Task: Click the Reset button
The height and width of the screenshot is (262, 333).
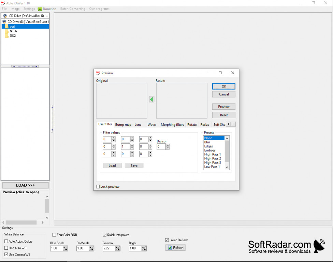Action: (224, 115)
